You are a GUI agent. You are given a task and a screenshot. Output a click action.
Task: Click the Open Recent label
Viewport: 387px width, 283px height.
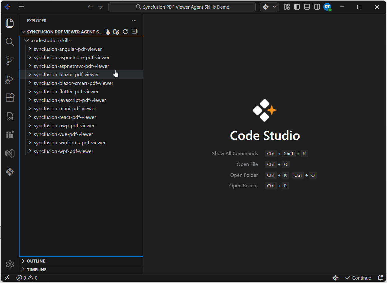(x=244, y=186)
